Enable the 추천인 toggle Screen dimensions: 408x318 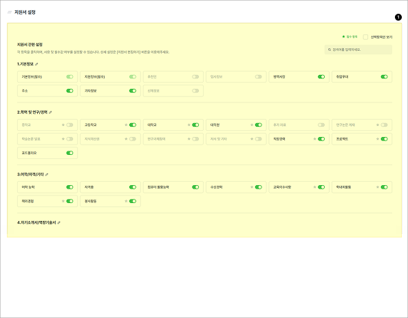[x=195, y=77]
